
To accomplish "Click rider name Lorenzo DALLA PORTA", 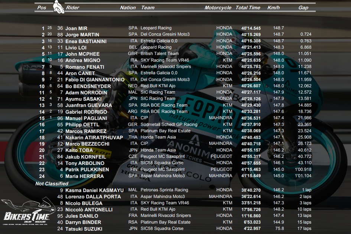I will coord(93,196).
